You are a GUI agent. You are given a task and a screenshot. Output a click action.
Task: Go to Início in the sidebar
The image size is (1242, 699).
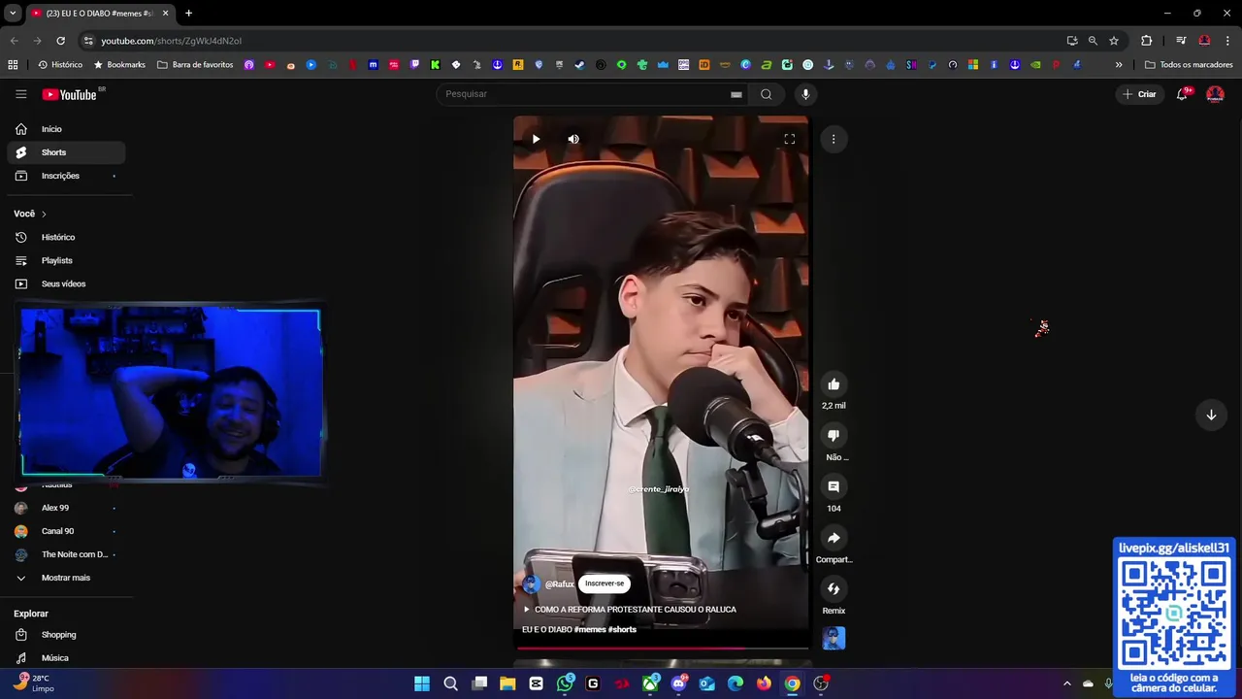[x=66, y=129]
